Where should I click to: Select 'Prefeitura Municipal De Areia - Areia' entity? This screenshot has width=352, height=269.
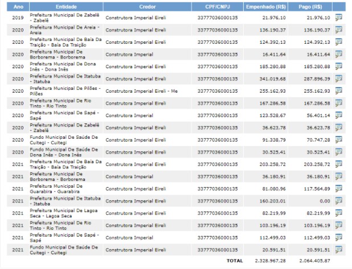point(65,30)
